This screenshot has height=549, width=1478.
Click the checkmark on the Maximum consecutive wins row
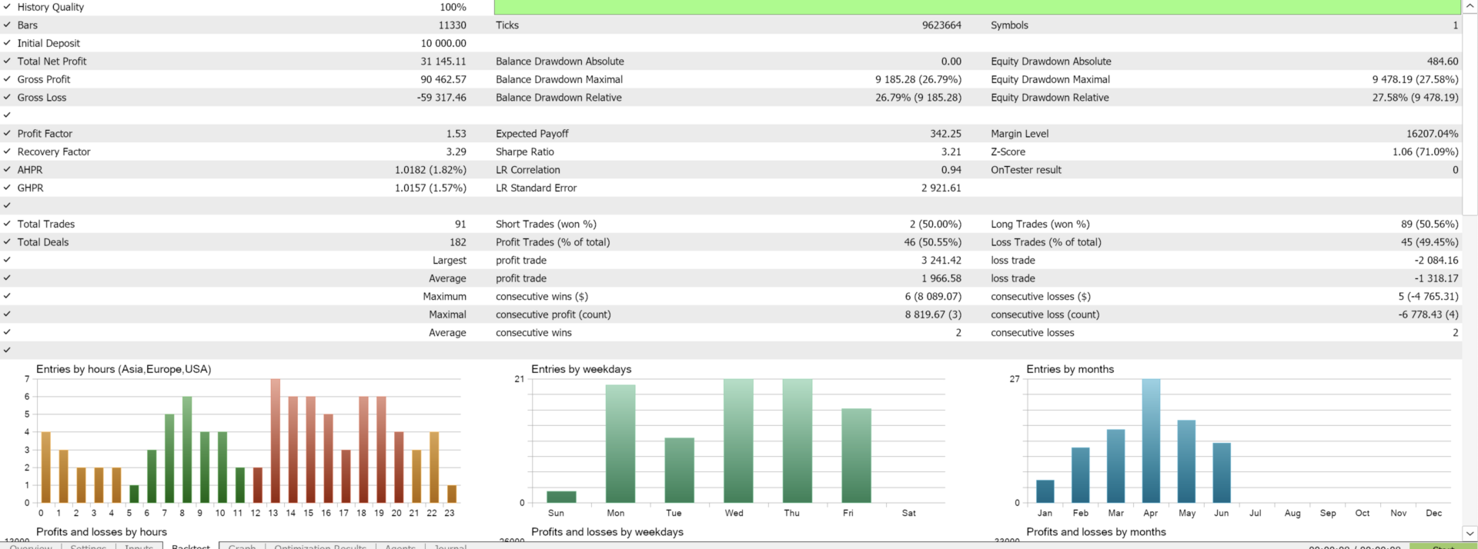pyautogui.click(x=7, y=296)
